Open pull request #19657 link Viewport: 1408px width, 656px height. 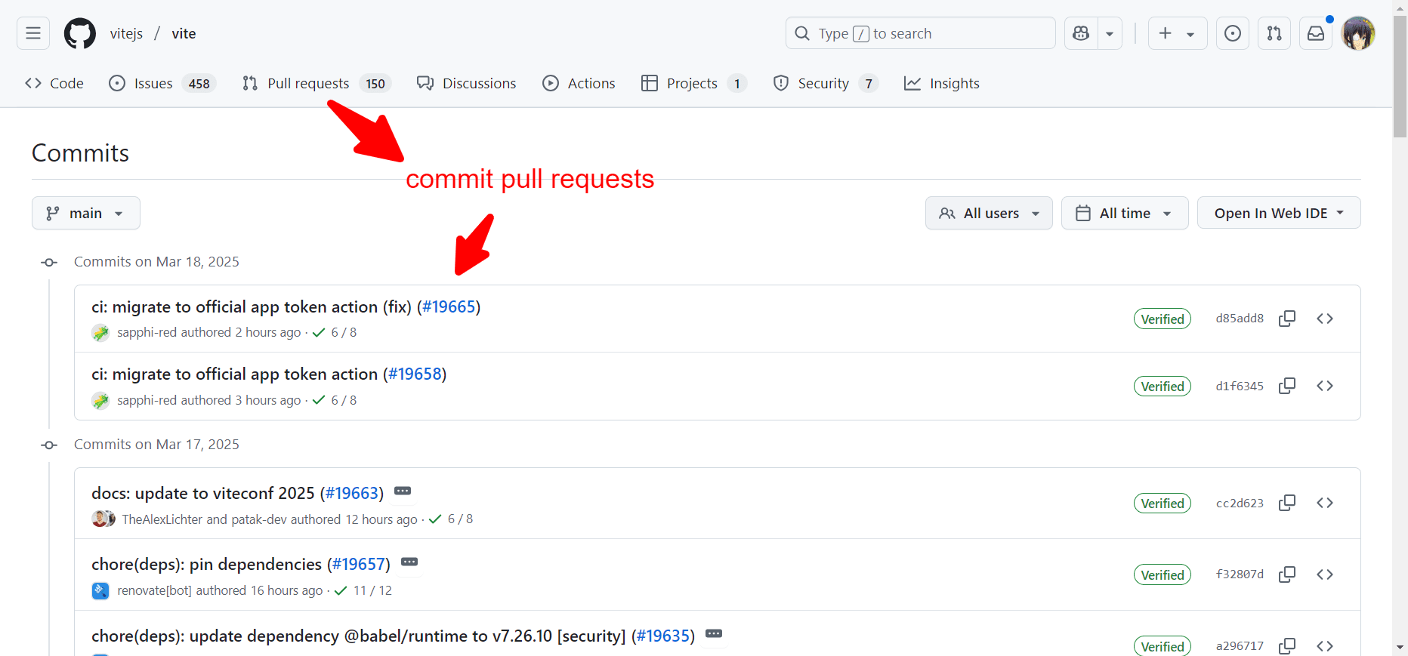pos(359,564)
